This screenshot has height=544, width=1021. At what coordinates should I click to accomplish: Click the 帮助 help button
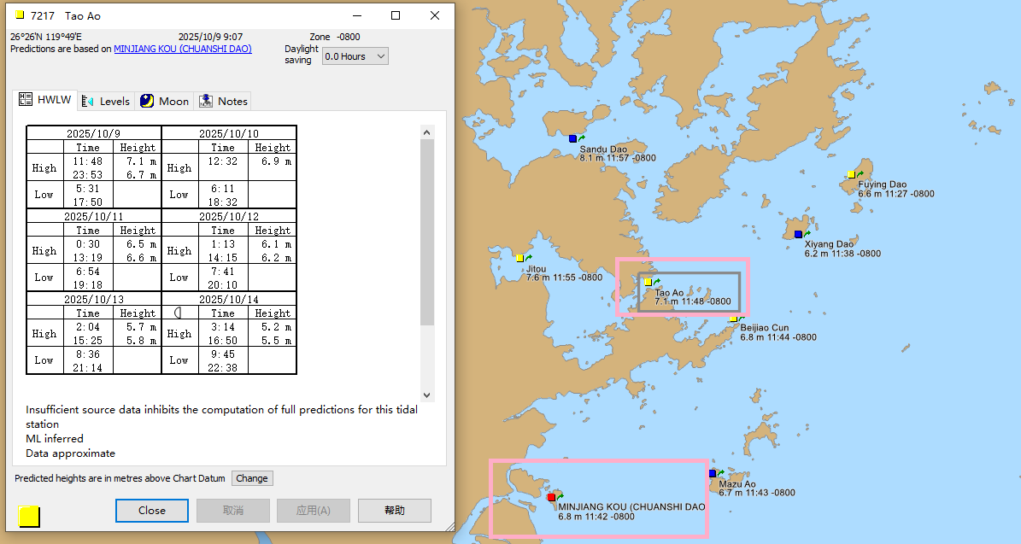pos(394,511)
